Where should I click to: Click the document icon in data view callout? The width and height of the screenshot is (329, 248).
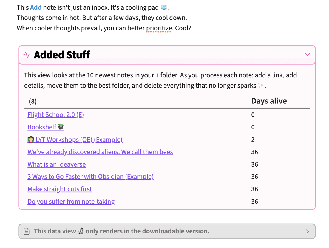click(x=27, y=231)
